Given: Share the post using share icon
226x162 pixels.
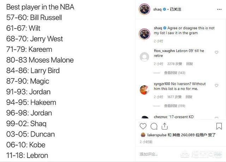Looking at the screenshot, I should 165,126.
